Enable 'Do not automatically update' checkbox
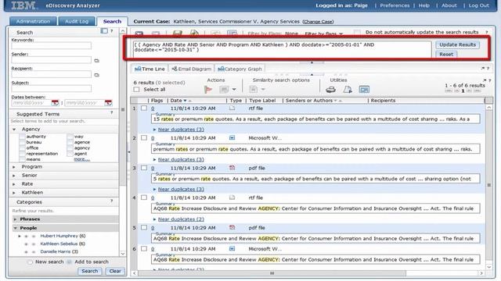 pyautogui.click(x=357, y=32)
